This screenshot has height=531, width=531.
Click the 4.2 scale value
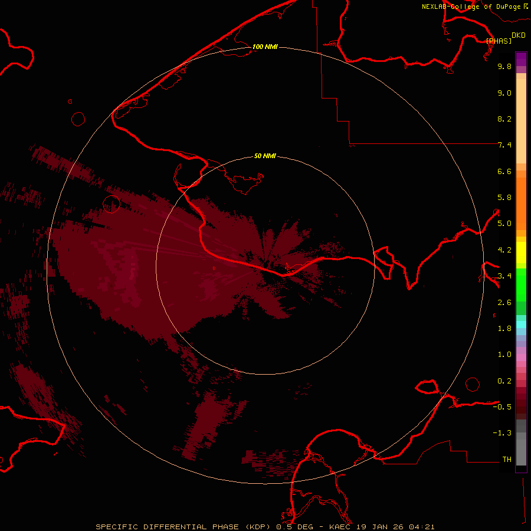(504, 250)
